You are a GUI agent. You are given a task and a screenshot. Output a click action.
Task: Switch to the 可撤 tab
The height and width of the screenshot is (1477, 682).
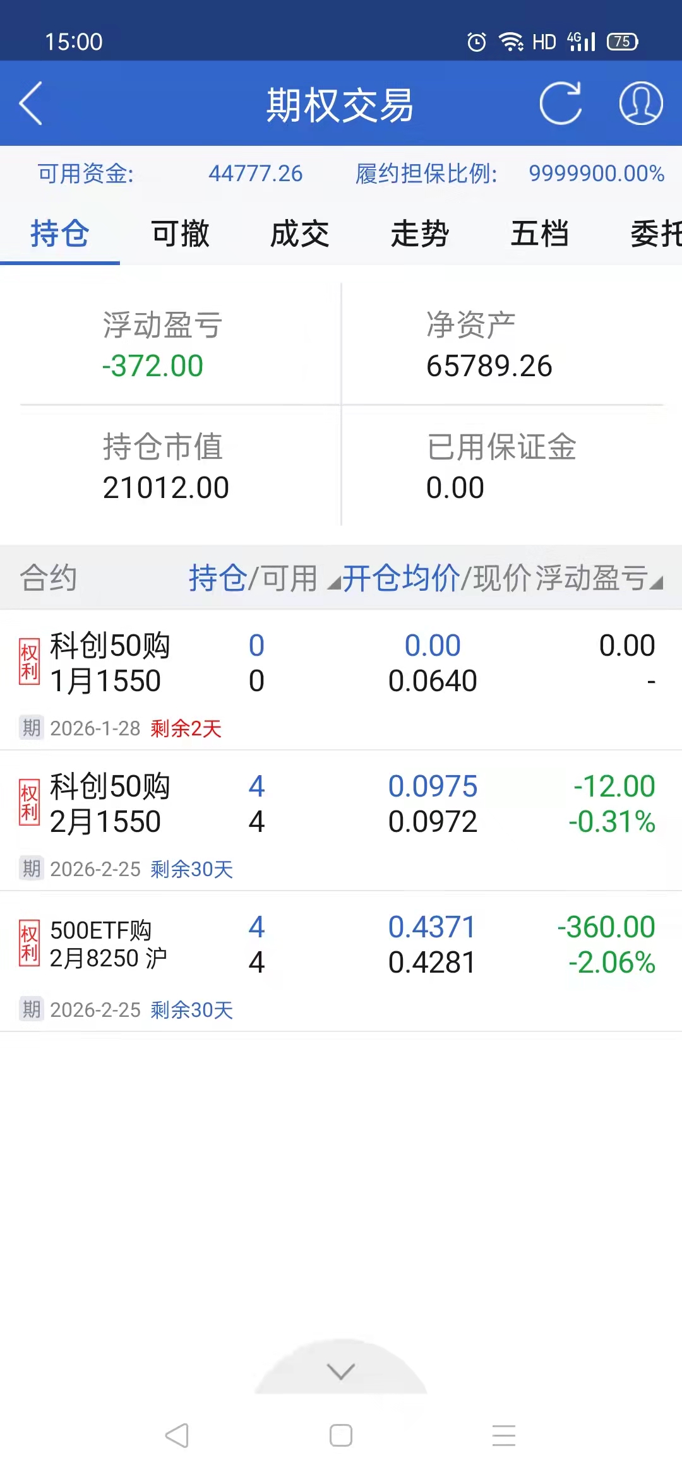point(180,234)
